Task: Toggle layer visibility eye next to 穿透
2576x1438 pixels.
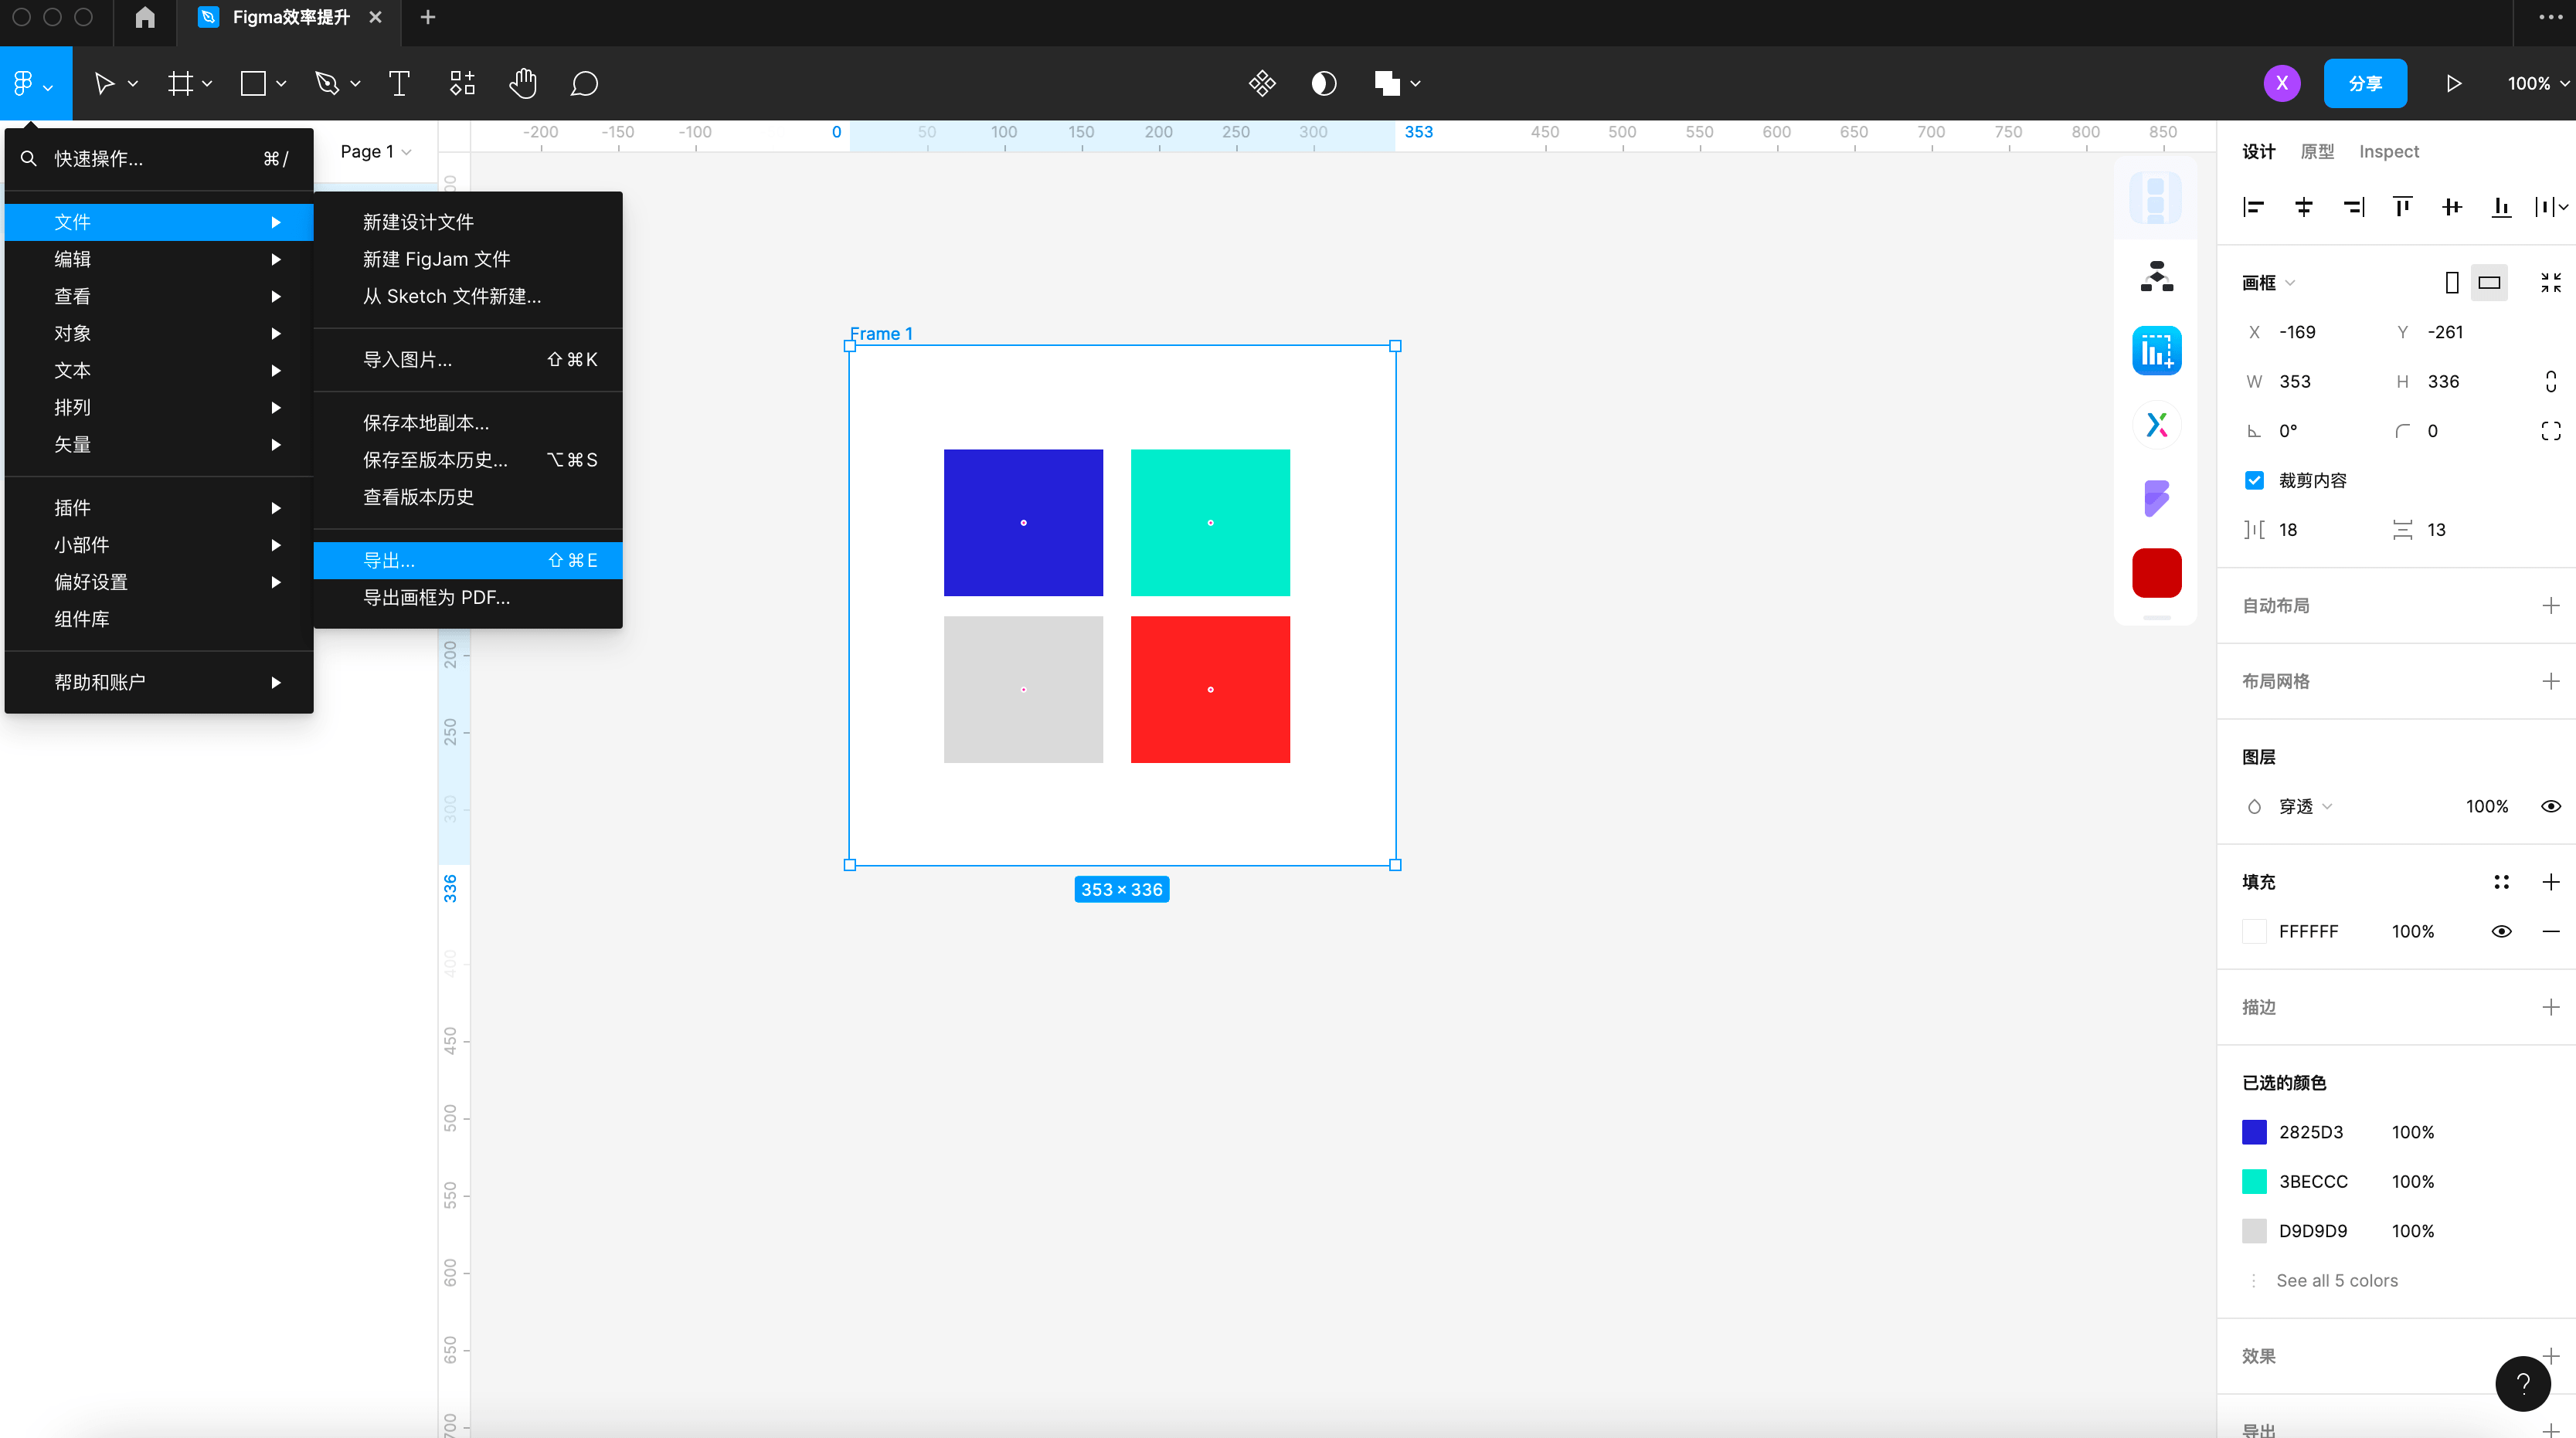Action: 2550,806
